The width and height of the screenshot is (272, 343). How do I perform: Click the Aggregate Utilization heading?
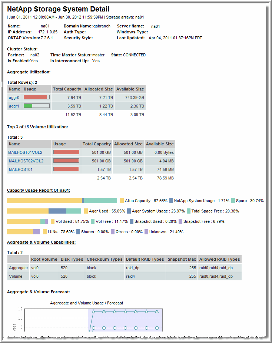(x=29, y=72)
